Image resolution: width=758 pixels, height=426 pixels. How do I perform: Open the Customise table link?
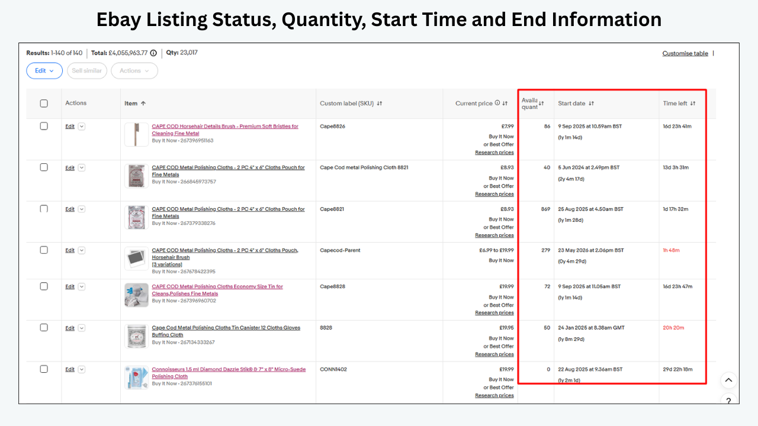pyautogui.click(x=685, y=53)
